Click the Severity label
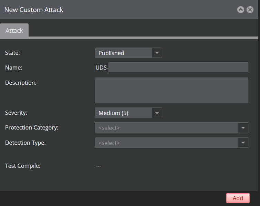260x206 pixels. (16, 113)
